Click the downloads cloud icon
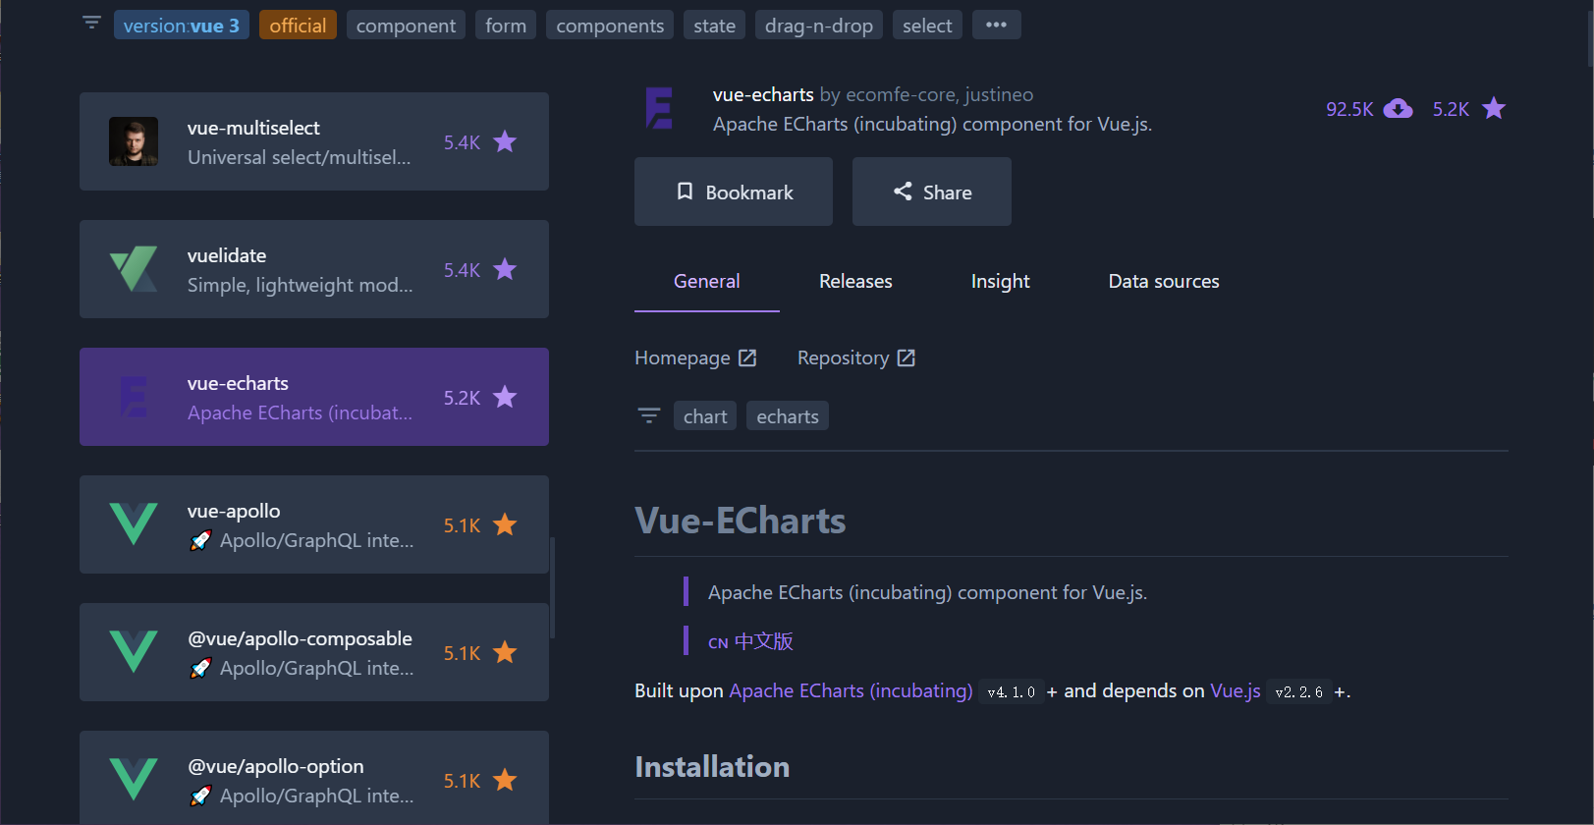Viewport: 1594px width, 825px height. [x=1398, y=109]
